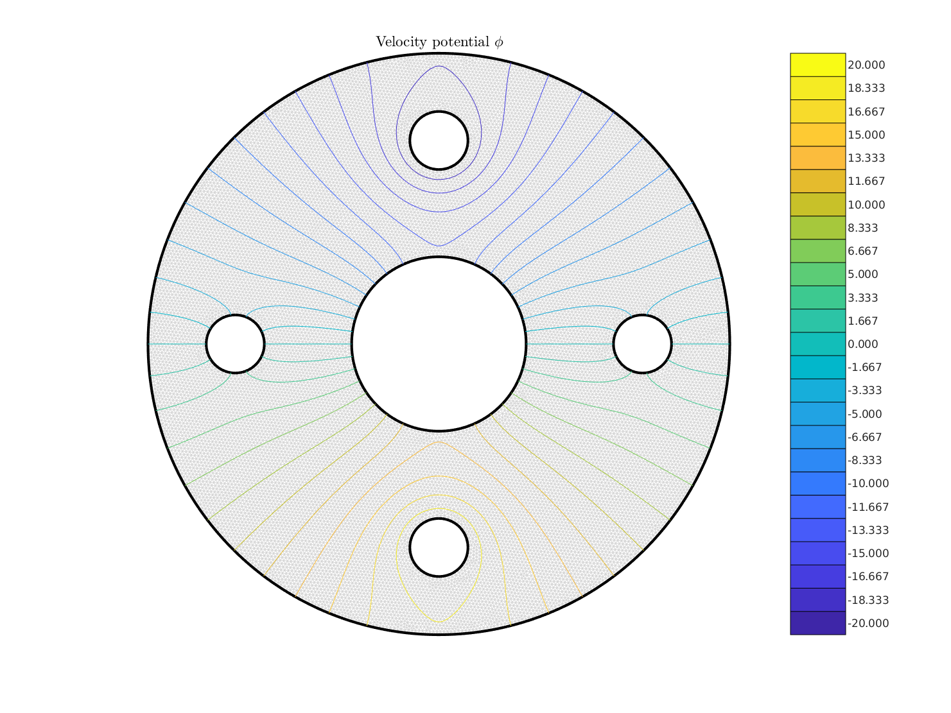This screenshot has height=713, width=951.
Task: Click the 3.333 colorbar swatch
Action: 817,298
